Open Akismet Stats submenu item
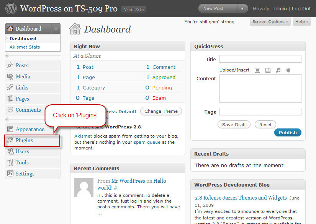This screenshot has width=316, height=224. 25,47
